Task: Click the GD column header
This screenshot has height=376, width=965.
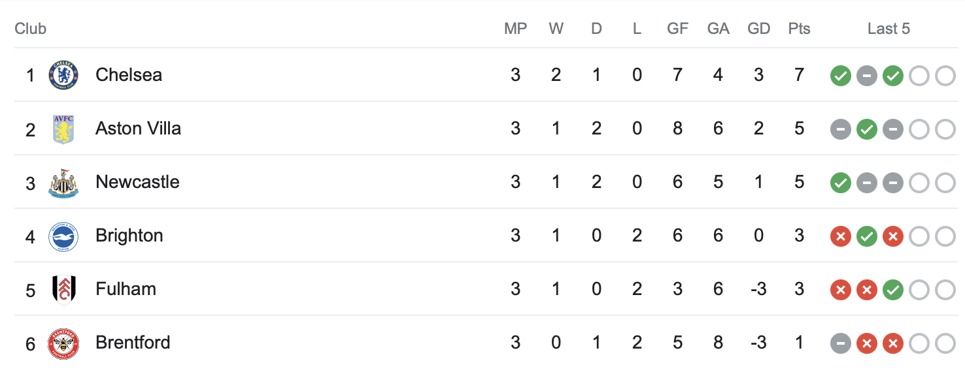Action: [758, 29]
